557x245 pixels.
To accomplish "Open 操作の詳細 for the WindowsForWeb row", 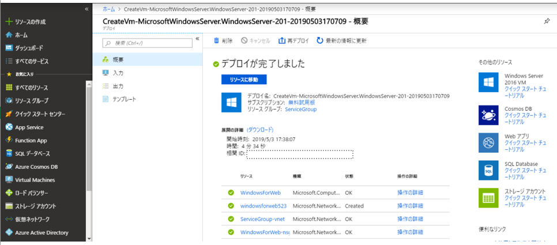I will (x=411, y=193).
